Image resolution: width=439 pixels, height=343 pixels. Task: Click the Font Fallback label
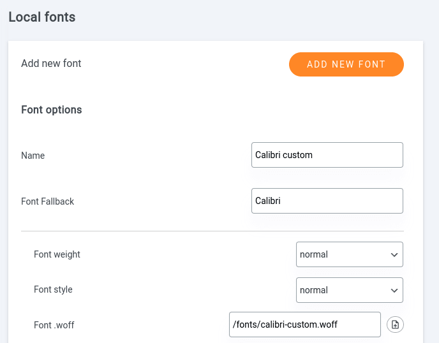coord(48,201)
